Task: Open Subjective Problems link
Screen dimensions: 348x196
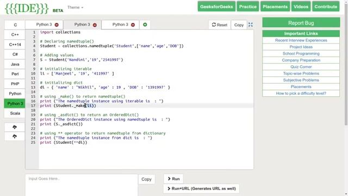Action: click(301, 80)
